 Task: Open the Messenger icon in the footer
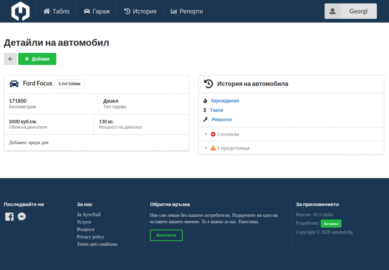22,217
